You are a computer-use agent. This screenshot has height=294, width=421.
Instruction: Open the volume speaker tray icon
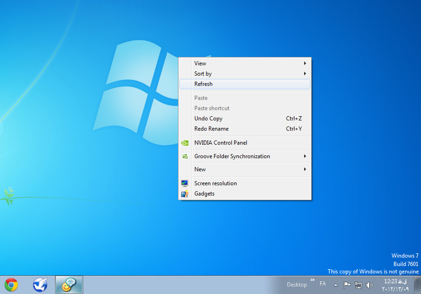tap(370, 285)
